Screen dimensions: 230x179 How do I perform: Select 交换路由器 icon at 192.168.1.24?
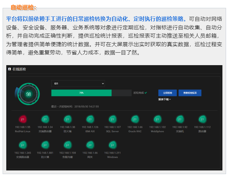tap(45, 119)
